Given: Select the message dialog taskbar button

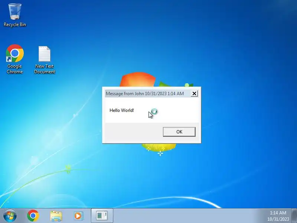Looking at the screenshot, I should (x=102, y=216).
